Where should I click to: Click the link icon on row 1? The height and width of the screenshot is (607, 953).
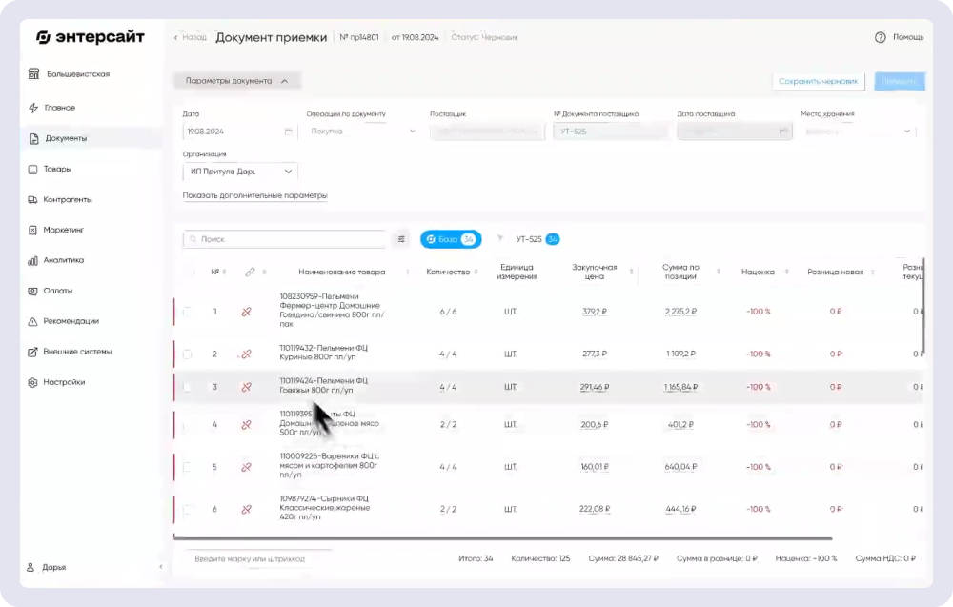(x=246, y=311)
